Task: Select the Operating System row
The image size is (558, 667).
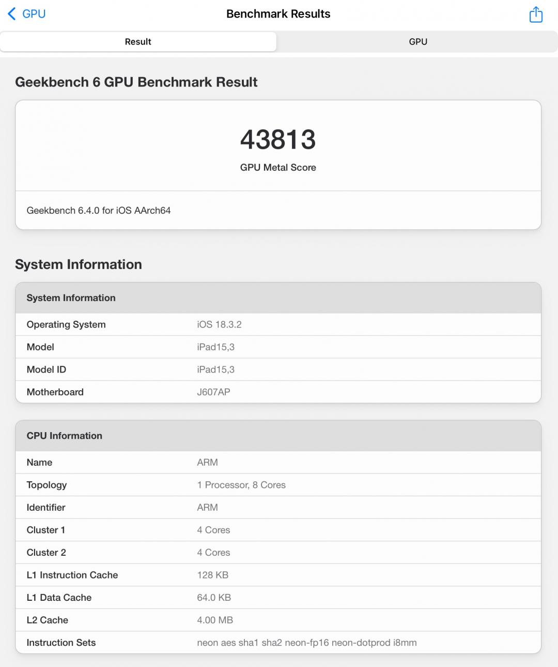Action: click(278, 324)
